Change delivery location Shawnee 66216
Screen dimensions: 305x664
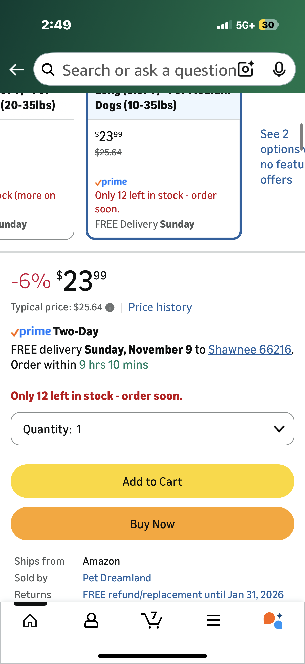pos(250,349)
